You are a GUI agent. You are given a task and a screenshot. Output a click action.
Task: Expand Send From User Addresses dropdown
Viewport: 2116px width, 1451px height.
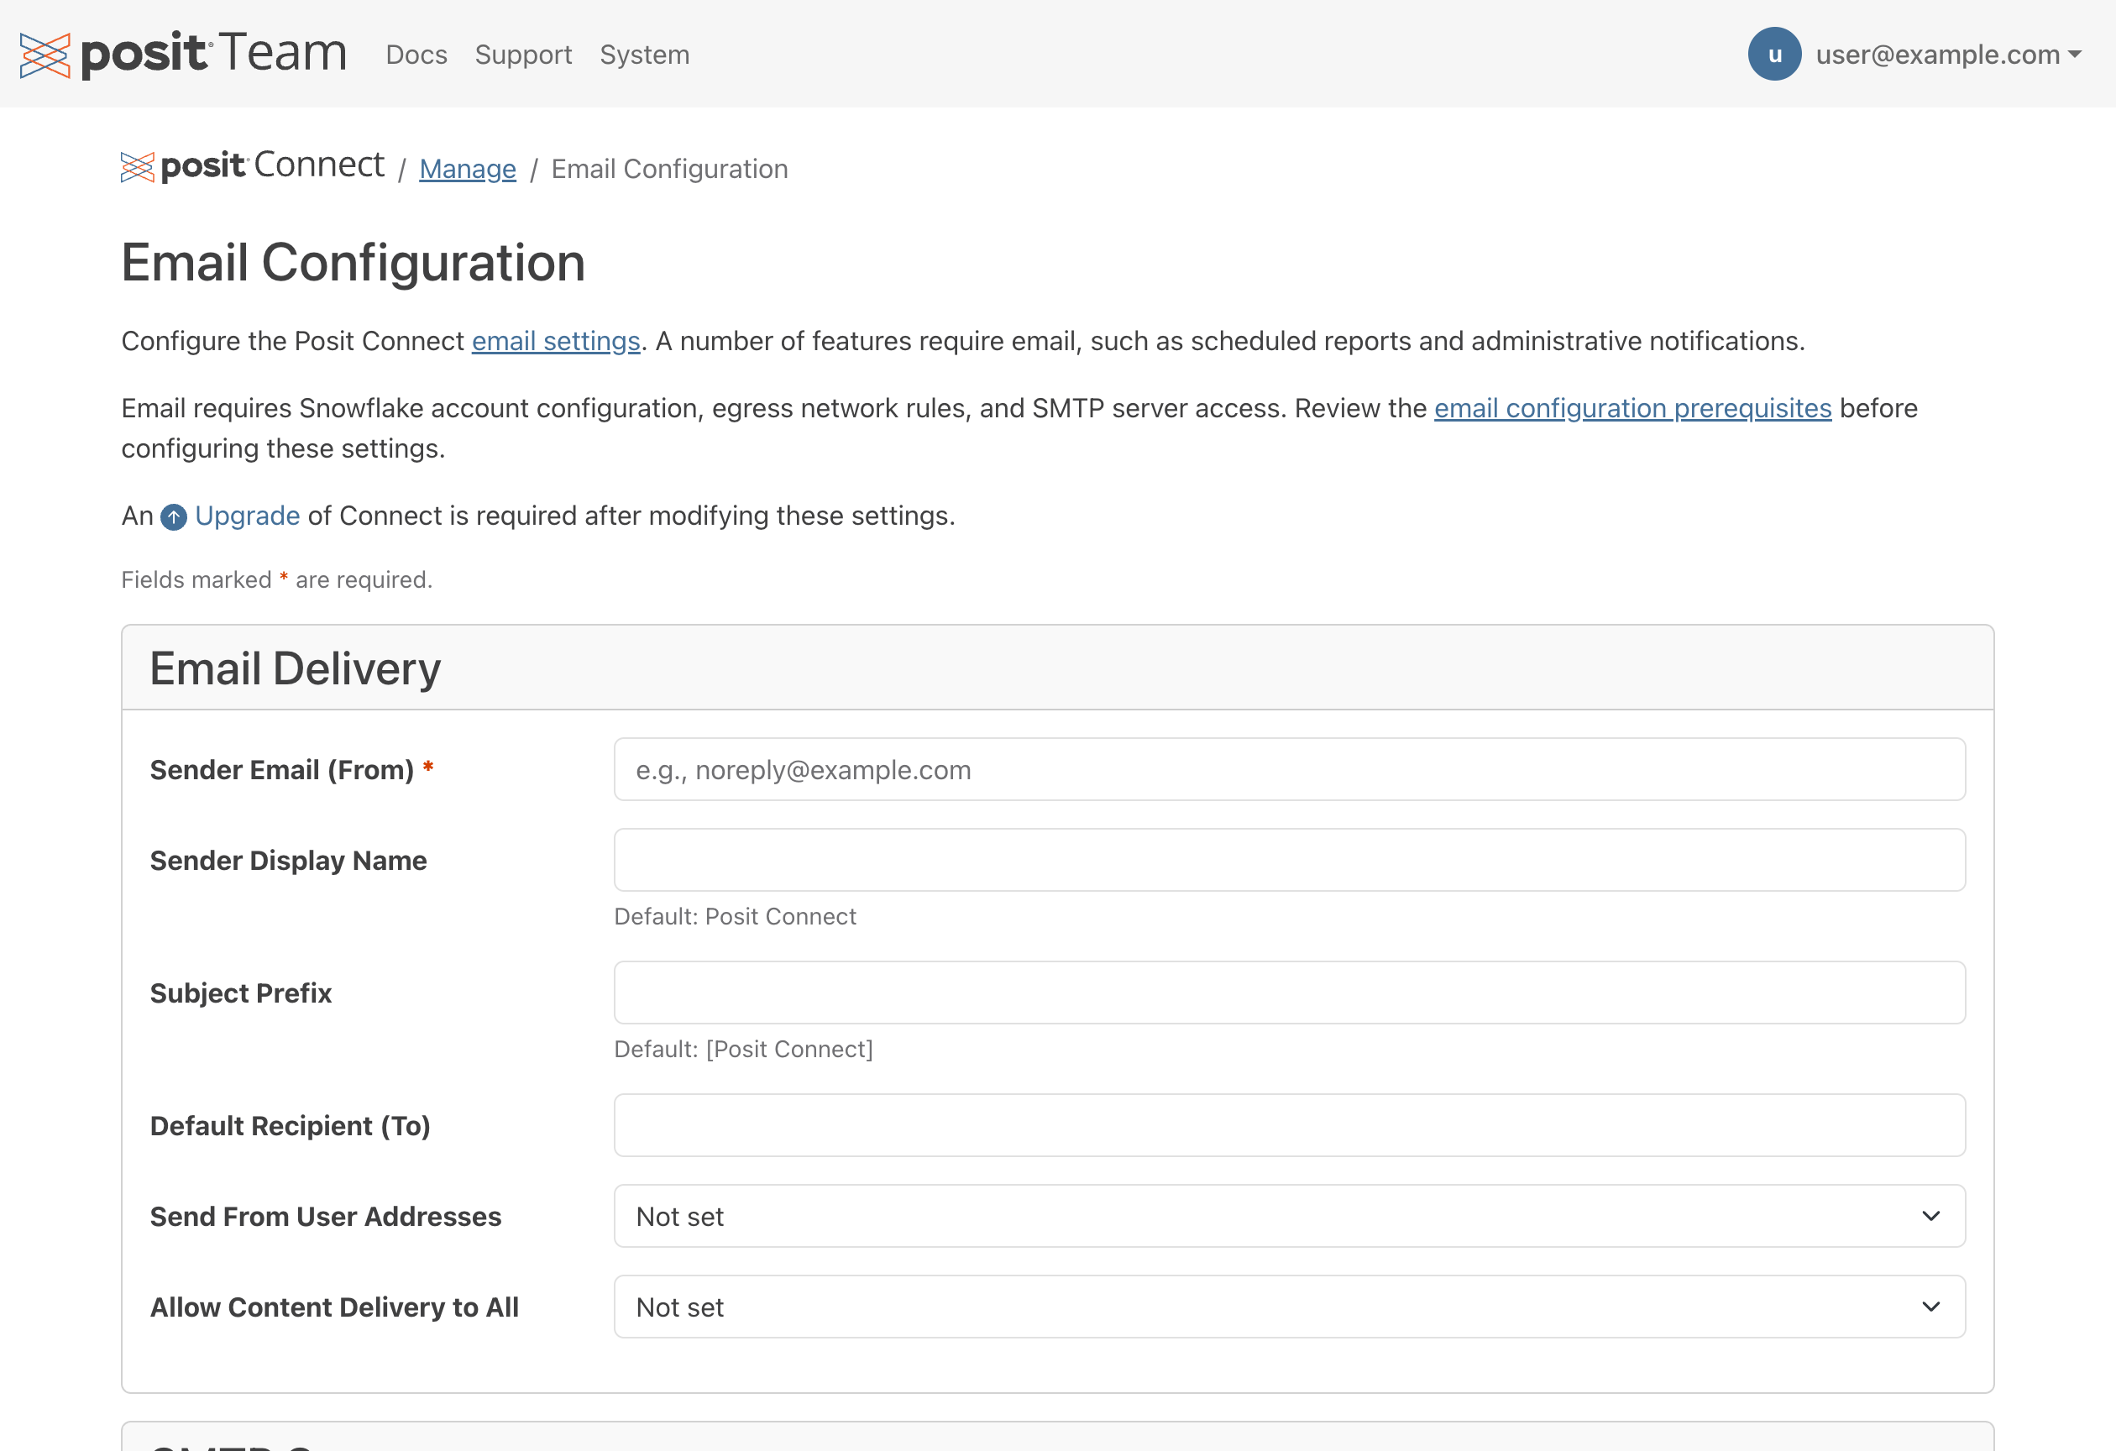point(1288,1216)
